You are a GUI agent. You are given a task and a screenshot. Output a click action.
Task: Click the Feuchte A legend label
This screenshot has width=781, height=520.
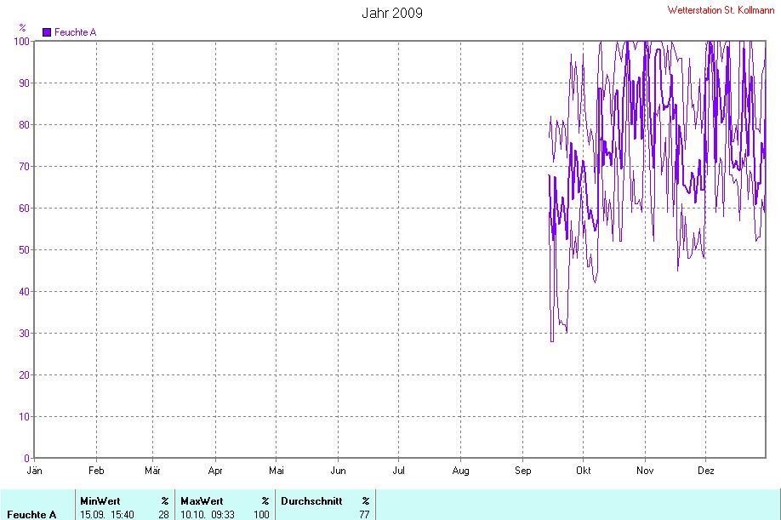click(75, 32)
